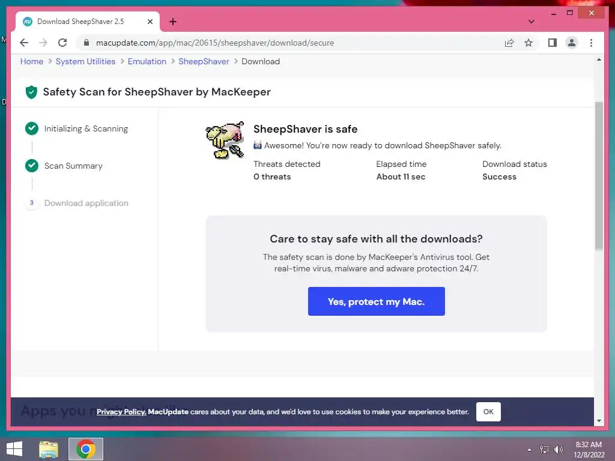615x461 pixels.
Task: Close the Download SheepShaver 2.5 tab
Action: 150,22
